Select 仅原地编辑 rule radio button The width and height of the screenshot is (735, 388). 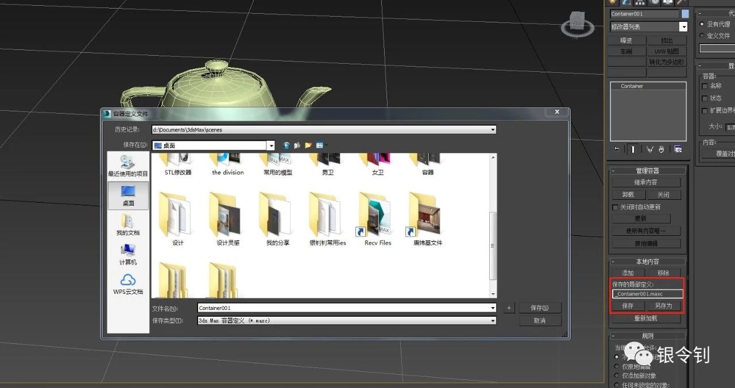pyautogui.click(x=617, y=366)
